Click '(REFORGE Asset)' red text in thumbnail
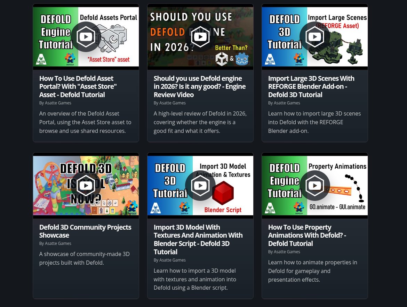The height and width of the screenshot is (307, 407). click(x=337, y=26)
